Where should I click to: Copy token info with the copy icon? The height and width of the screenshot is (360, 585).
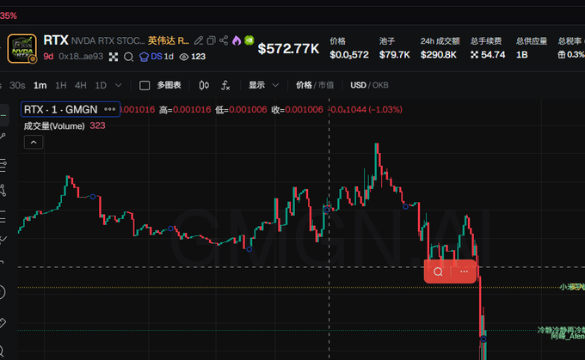point(211,40)
